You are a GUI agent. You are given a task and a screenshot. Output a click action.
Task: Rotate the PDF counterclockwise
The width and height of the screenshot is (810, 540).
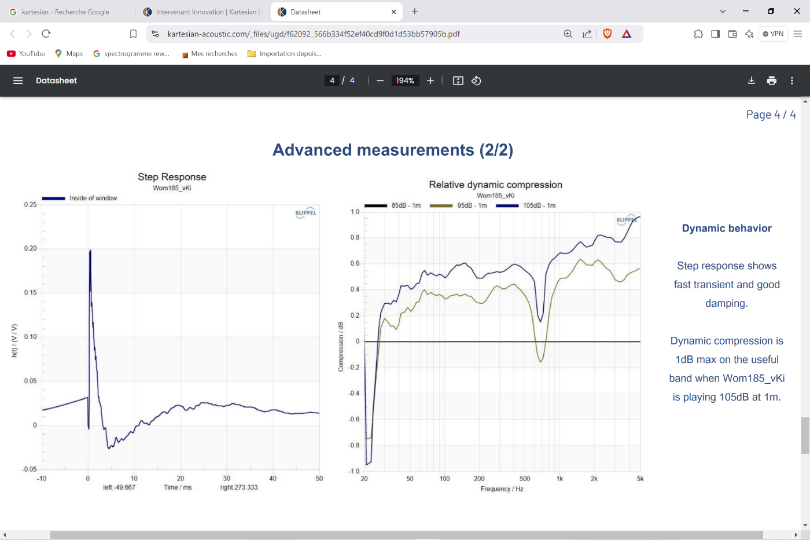pos(476,80)
